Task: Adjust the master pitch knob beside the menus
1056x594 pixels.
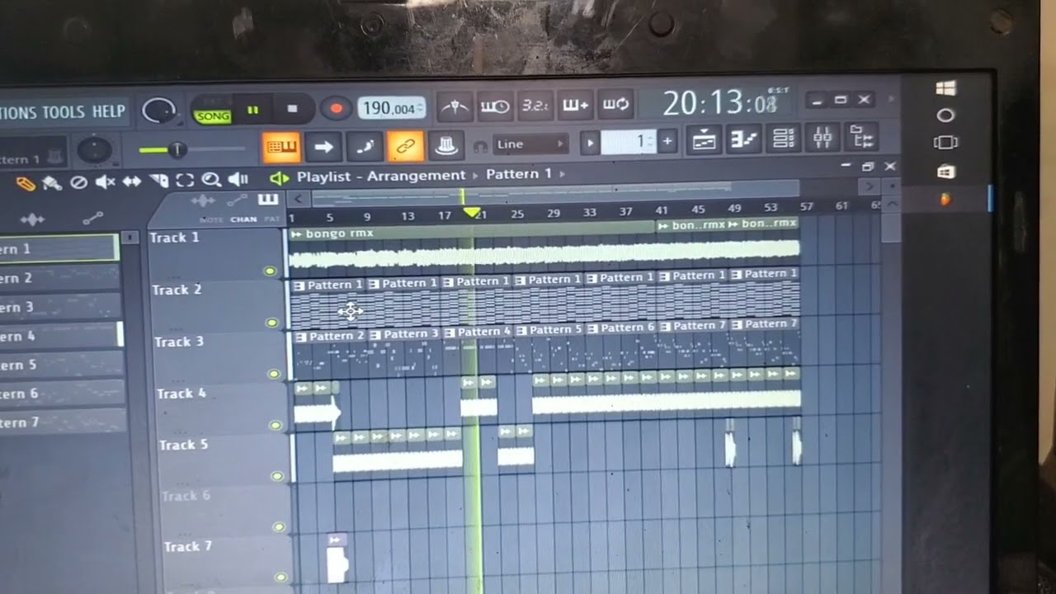Action: tap(158, 111)
